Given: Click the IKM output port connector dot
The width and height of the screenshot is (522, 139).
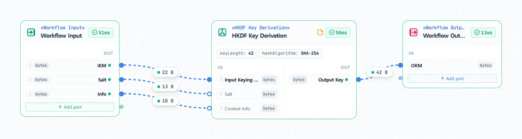Looking at the screenshot, I should [121, 65].
